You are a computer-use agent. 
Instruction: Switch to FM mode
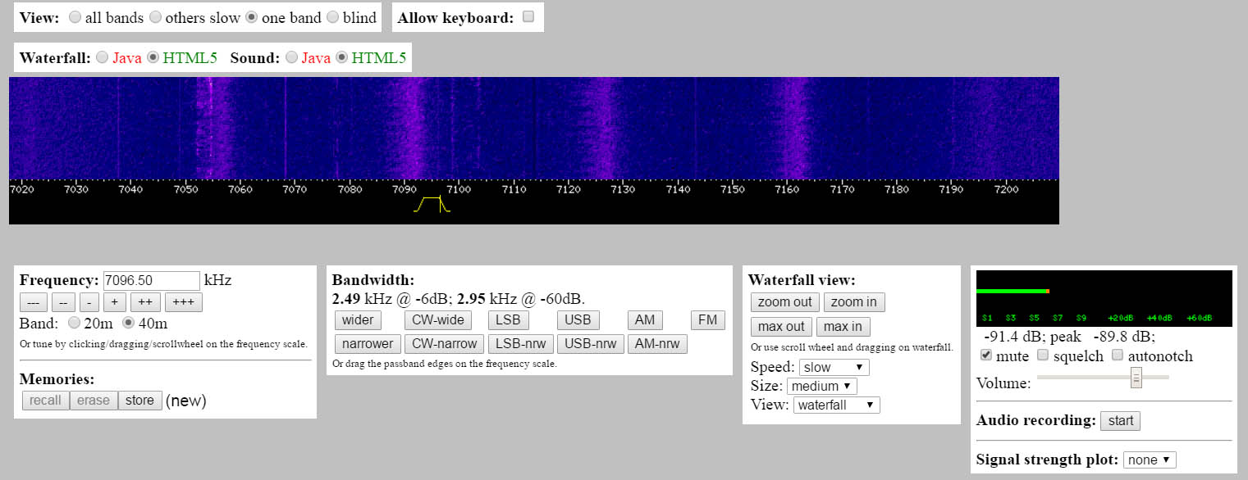(x=708, y=319)
